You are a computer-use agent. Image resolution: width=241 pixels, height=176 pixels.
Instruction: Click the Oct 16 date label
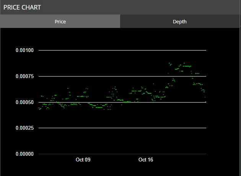click(146, 160)
